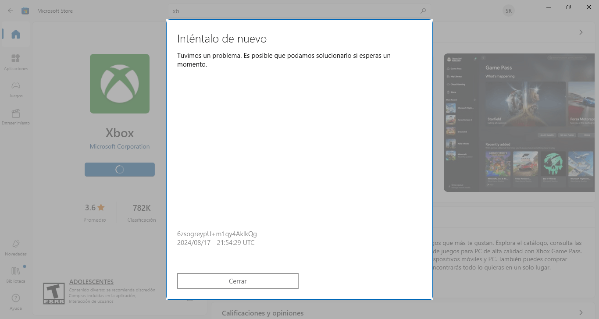Close the error dialog with Cerrar
Image resolution: width=599 pixels, height=319 pixels.
238,281
